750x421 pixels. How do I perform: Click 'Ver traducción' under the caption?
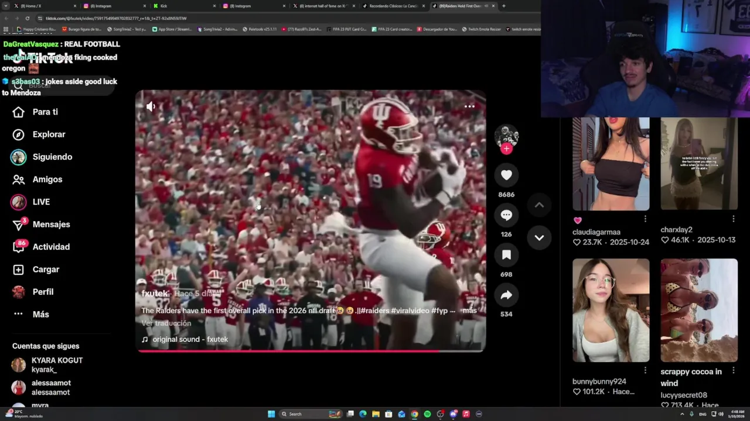(x=166, y=323)
